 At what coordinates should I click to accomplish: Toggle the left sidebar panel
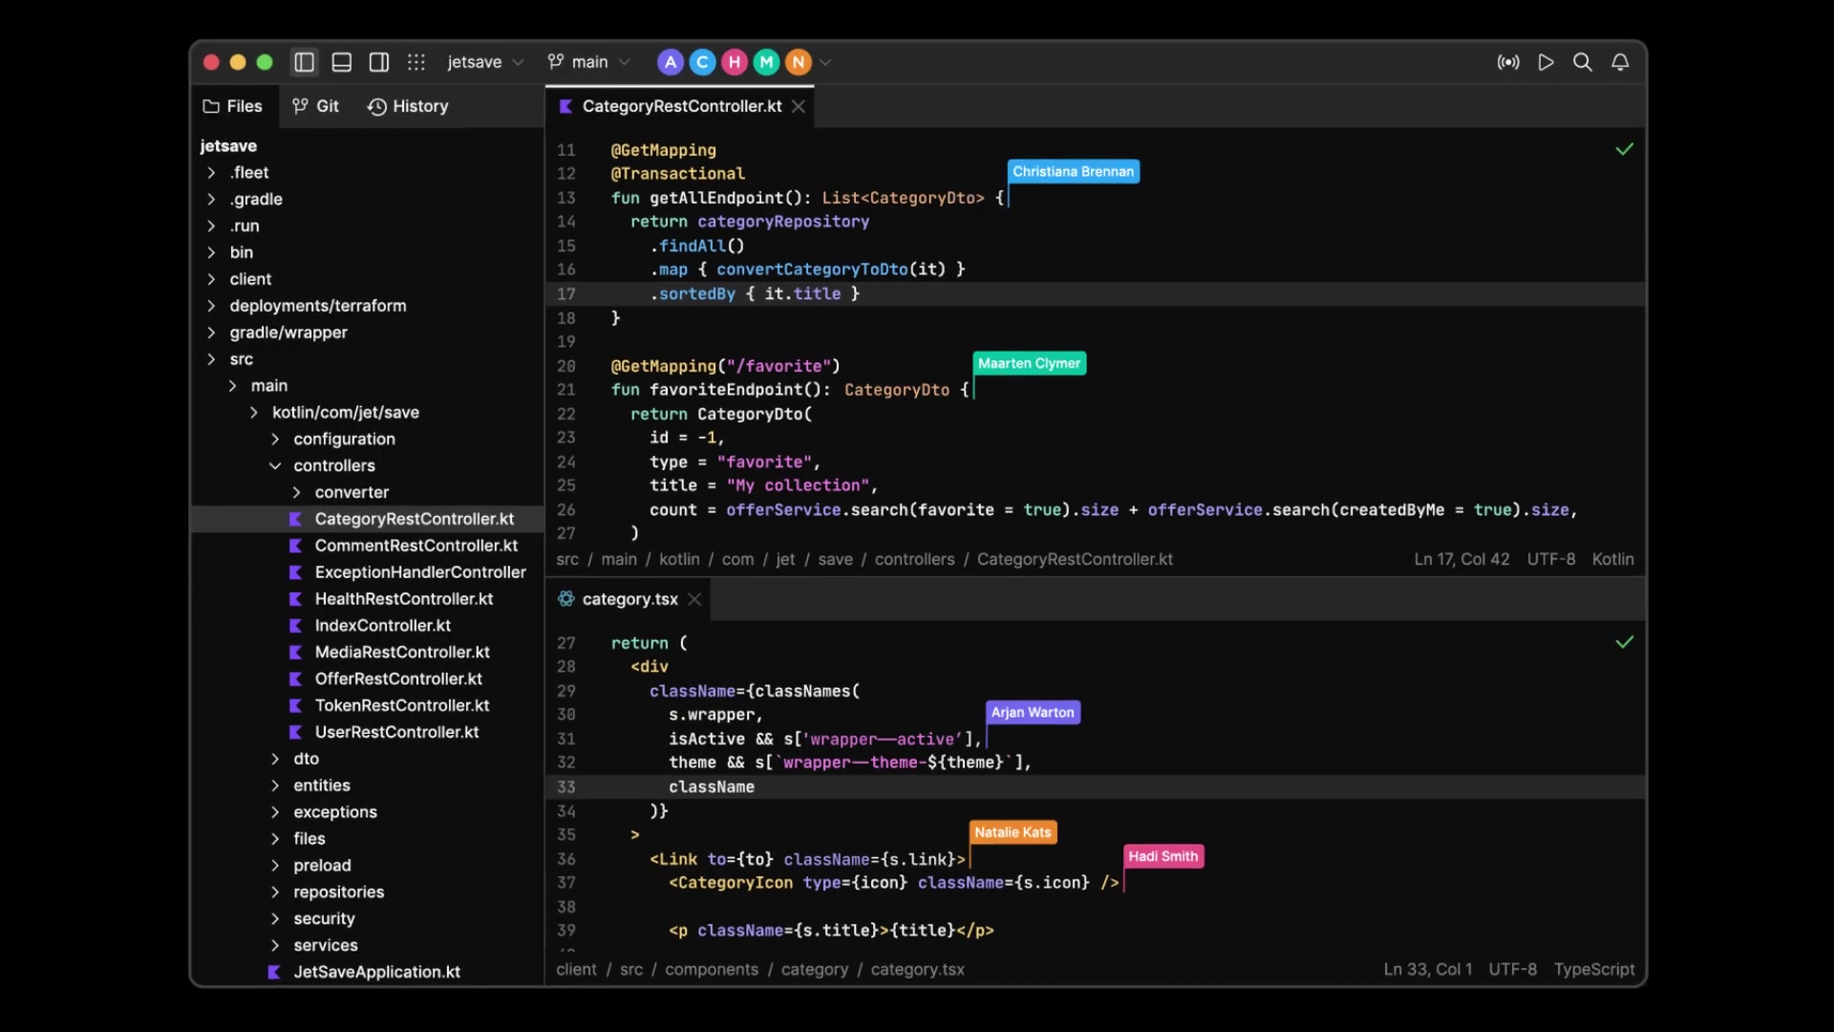(x=304, y=62)
